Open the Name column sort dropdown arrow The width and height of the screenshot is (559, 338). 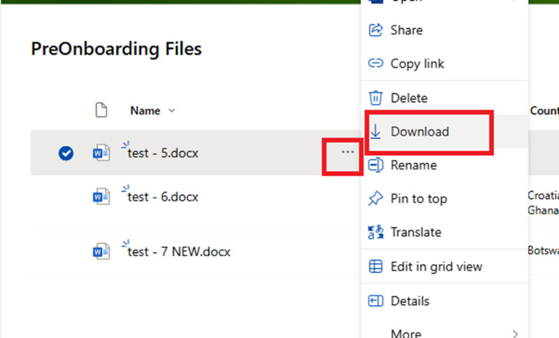172,111
